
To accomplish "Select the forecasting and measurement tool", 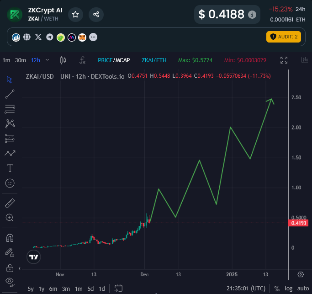I will point(10,139).
